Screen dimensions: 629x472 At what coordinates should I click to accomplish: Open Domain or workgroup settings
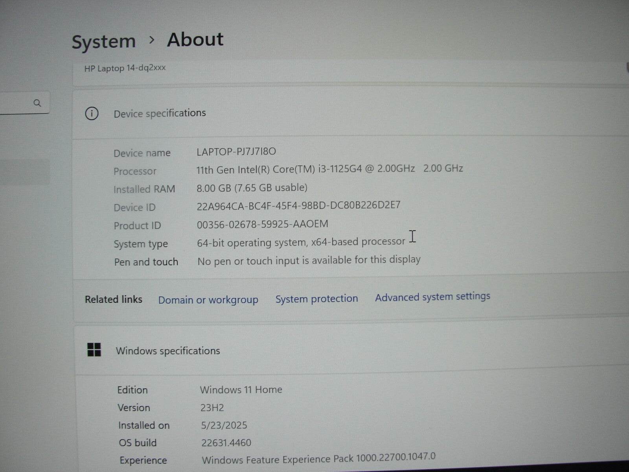(x=208, y=300)
